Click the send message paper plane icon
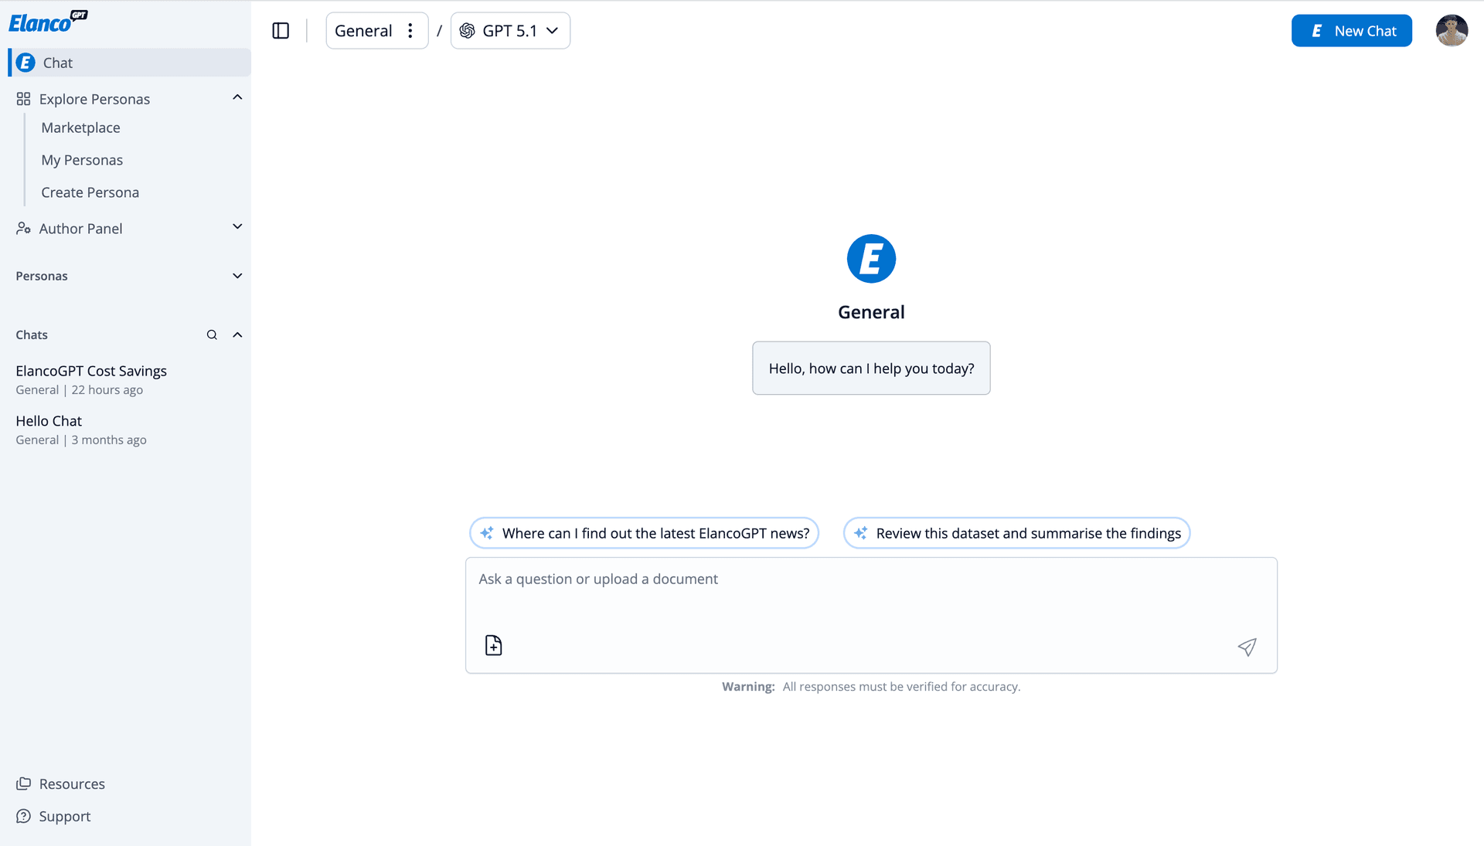This screenshot has height=846, width=1484. point(1247,647)
